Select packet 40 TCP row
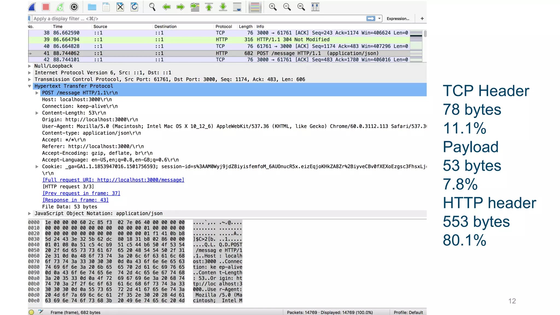 click(x=219, y=46)
